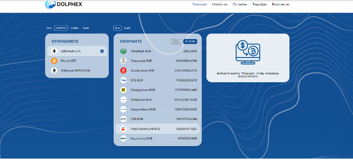Switch the receive list to Резерв view
This screenshot has width=353, height=164.
[190, 42]
